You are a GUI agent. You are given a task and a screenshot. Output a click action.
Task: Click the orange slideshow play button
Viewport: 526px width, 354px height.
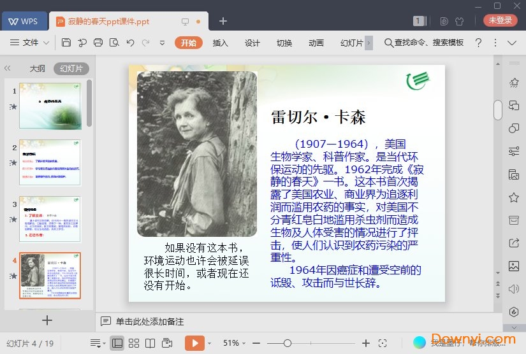194,343
